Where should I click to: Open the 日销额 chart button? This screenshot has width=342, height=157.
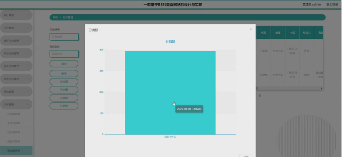click(64, 98)
